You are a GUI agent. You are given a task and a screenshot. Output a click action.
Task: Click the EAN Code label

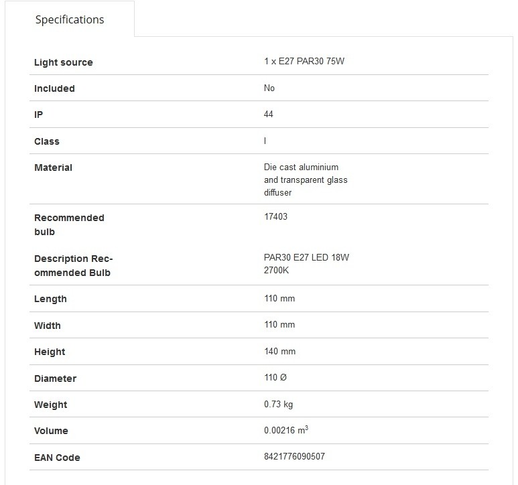[57, 458]
